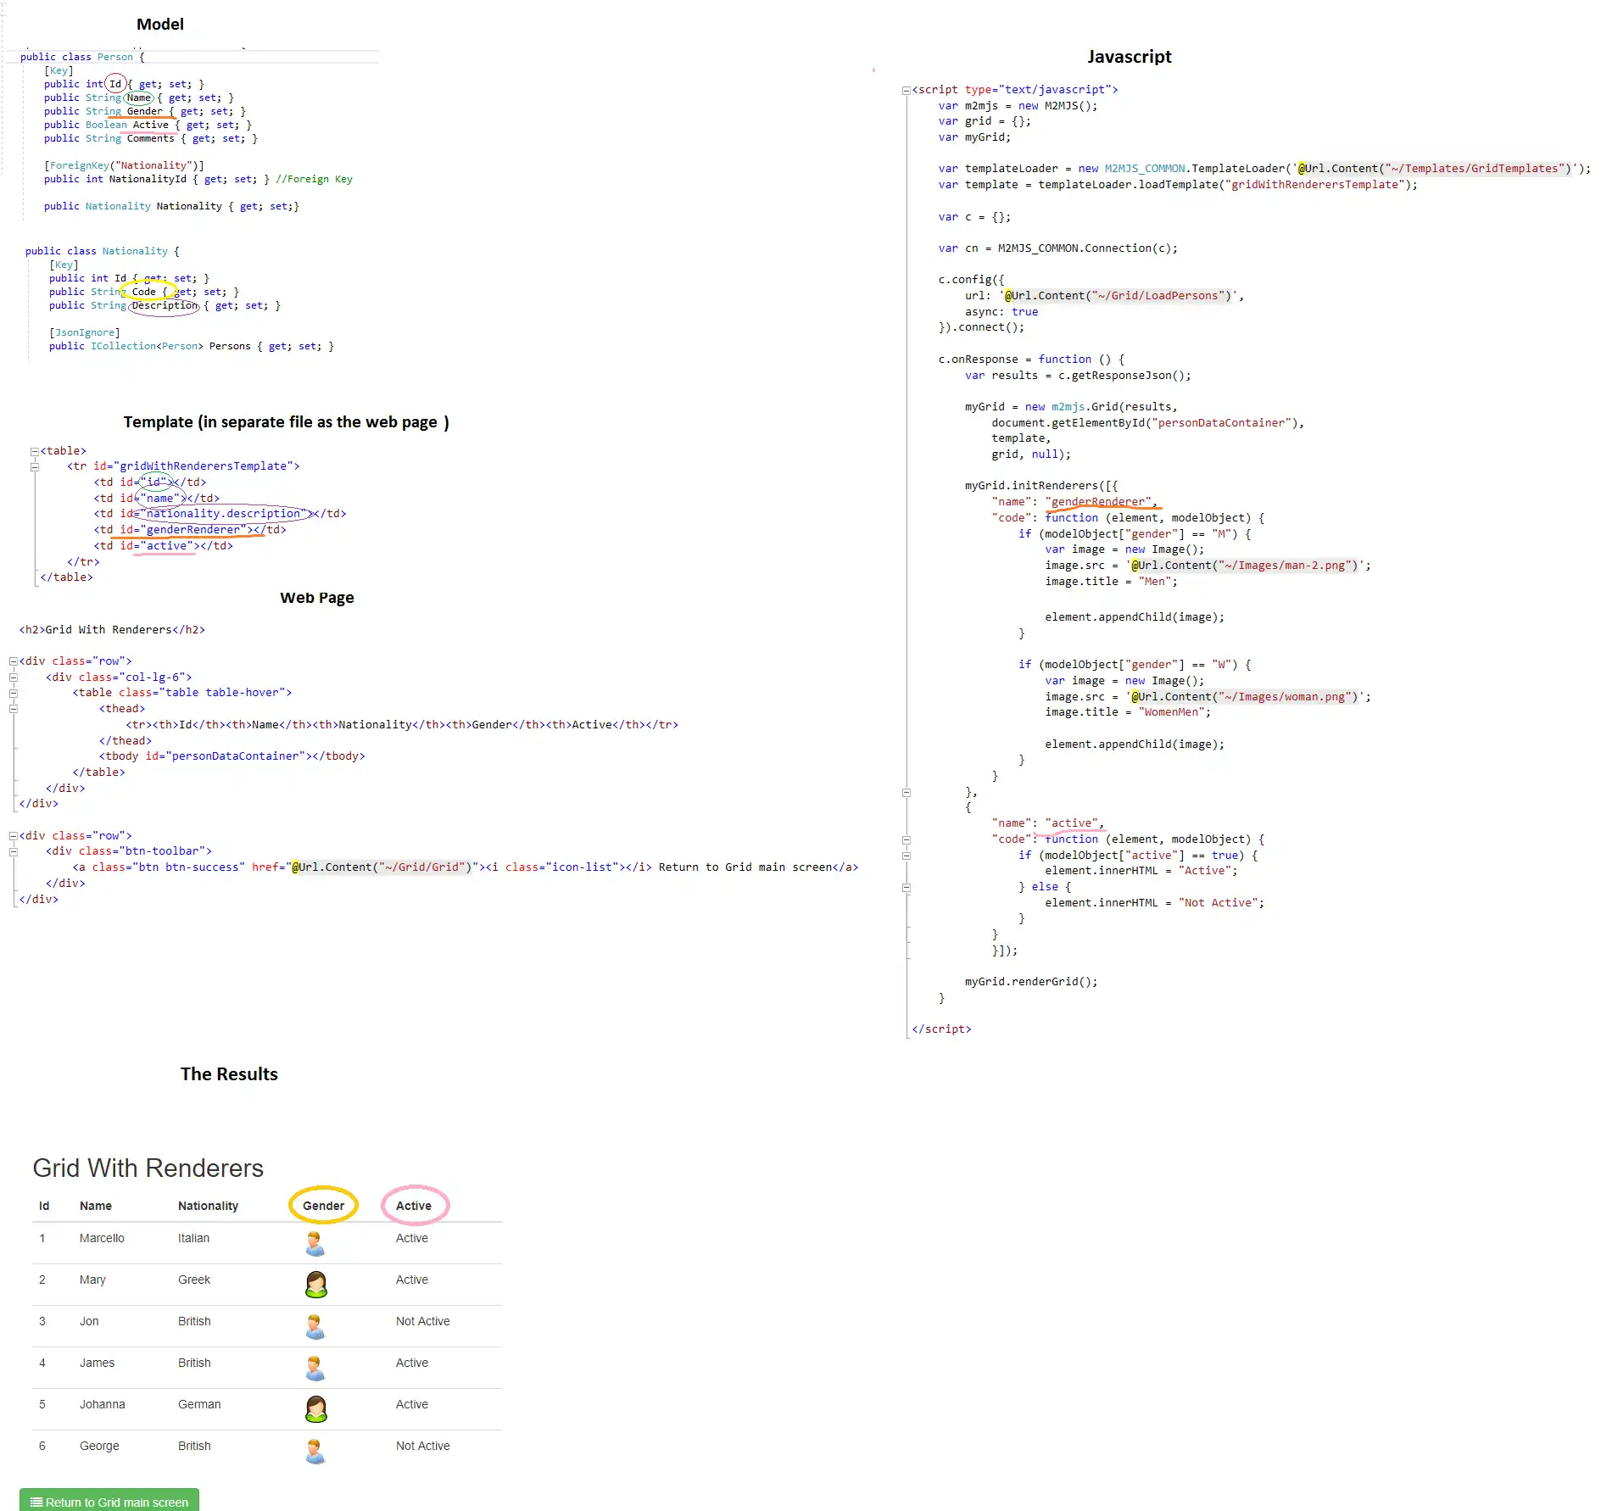Click the Nationality column header
The image size is (1601, 1511).
click(208, 1206)
